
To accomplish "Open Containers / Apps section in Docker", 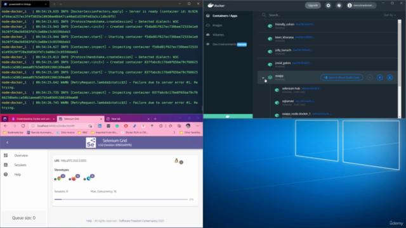I will point(225,16).
